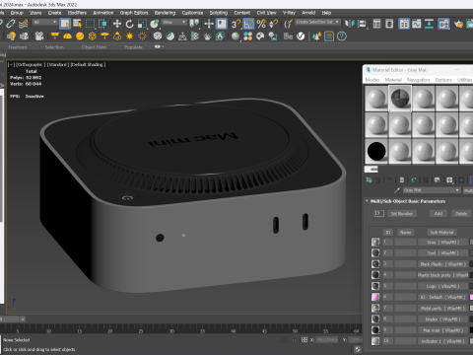Screen dimensions: 473x355
Task: Click the Add sub-material button
Action: point(439,214)
